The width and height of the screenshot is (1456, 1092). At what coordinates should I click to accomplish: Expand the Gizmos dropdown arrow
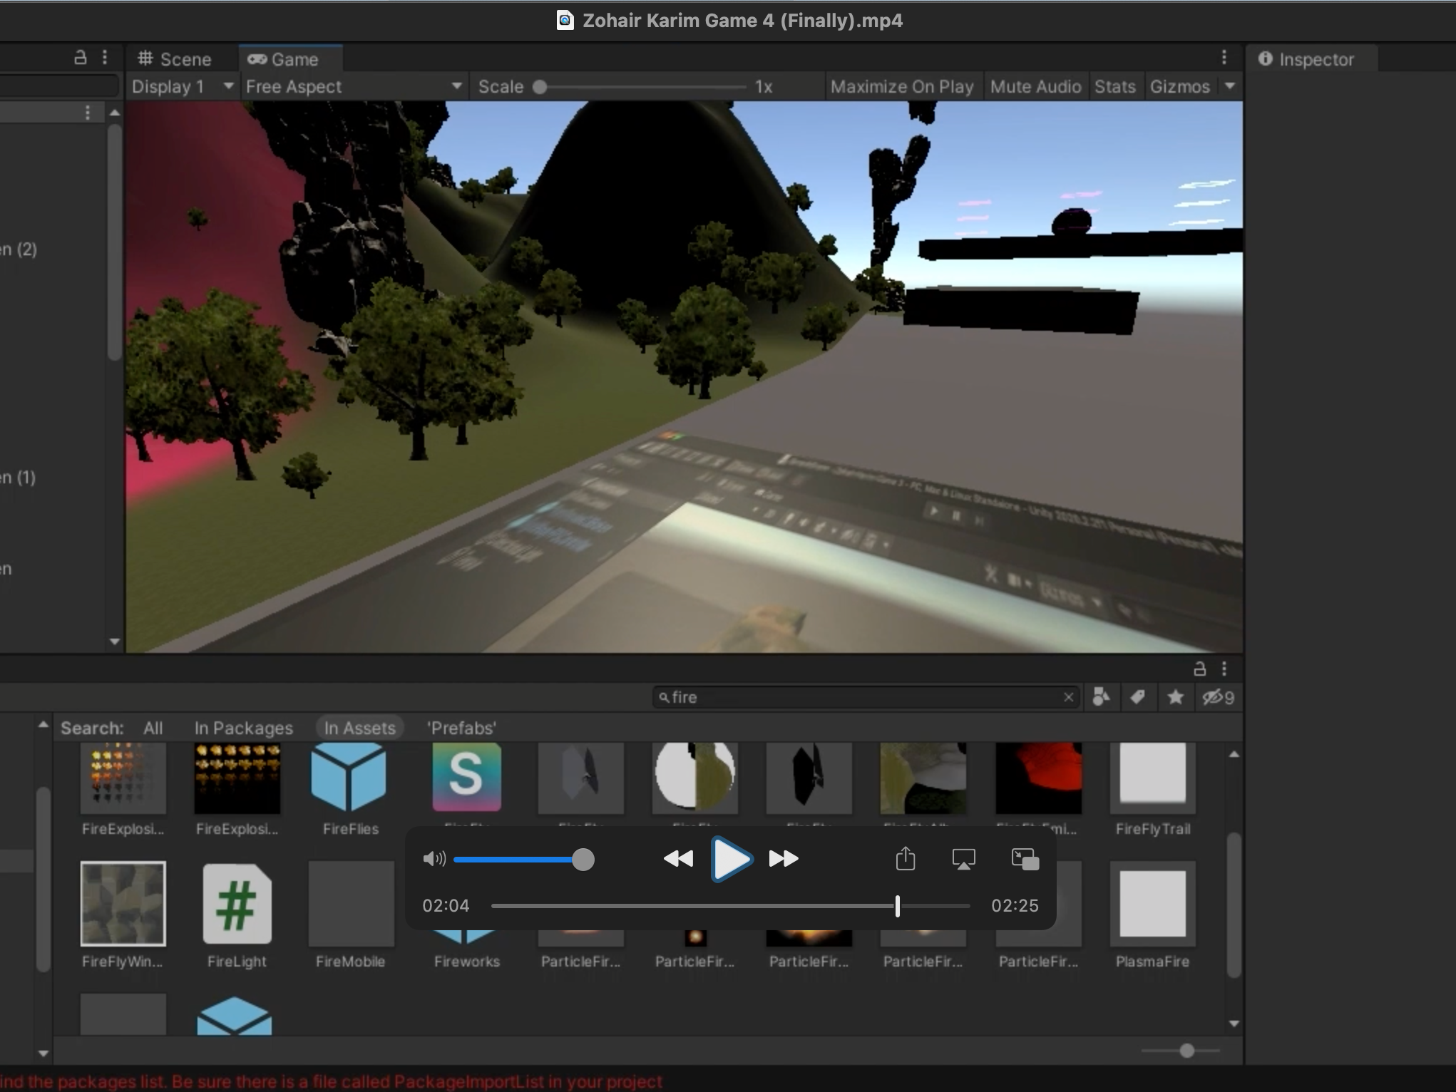[x=1230, y=86]
